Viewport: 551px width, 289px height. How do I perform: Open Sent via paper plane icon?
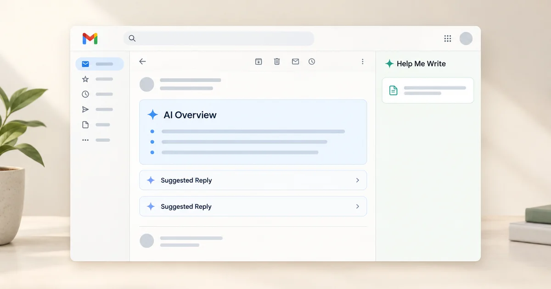85,109
